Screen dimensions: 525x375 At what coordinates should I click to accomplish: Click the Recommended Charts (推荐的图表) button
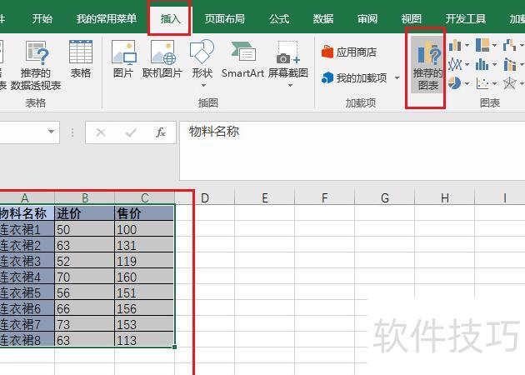pyautogui.click(x=426, y=67)
